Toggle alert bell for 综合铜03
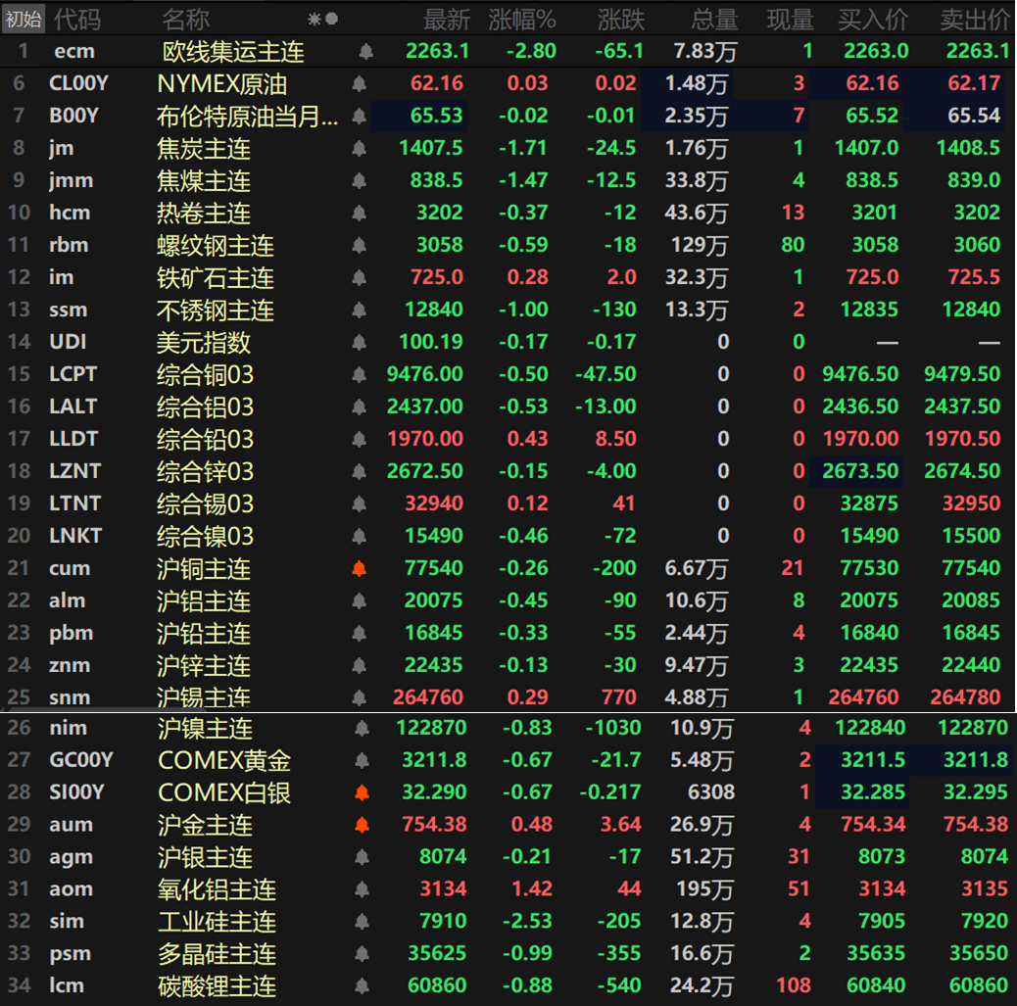The height and width of the screenshot is (1006, 1017). point(359,374)
